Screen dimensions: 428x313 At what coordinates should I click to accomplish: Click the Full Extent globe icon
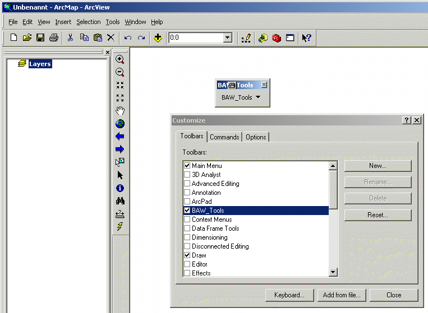120,124
